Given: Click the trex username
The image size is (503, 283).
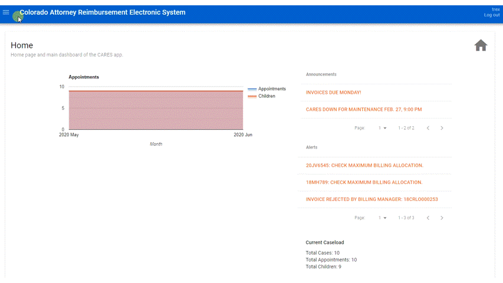Looking at the screenshot, I should click(495, 9).
